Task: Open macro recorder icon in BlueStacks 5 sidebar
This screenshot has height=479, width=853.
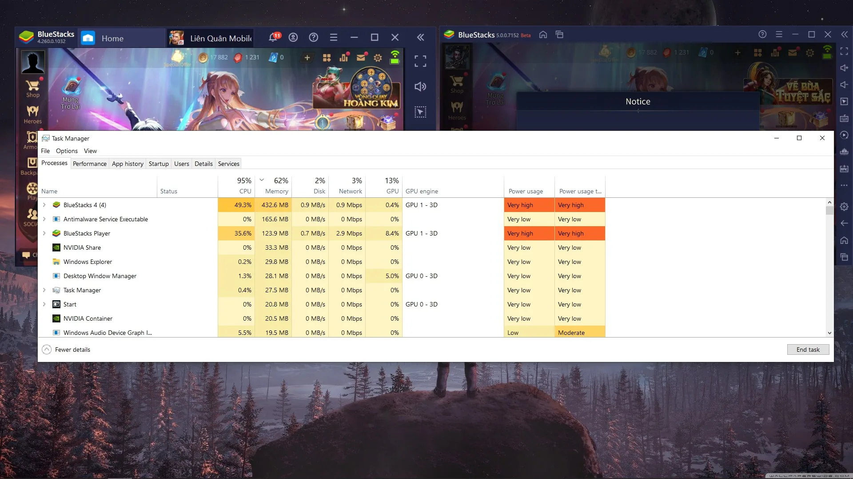Action: pos(844,135)
